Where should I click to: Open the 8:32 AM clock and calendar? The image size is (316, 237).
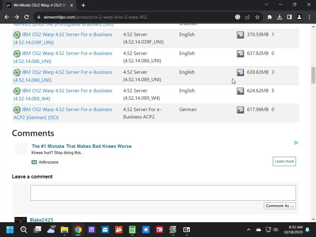[293, 230]
